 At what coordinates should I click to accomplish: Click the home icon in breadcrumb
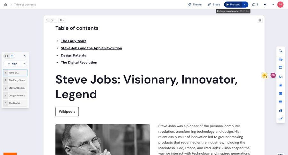tap(5, 4)
